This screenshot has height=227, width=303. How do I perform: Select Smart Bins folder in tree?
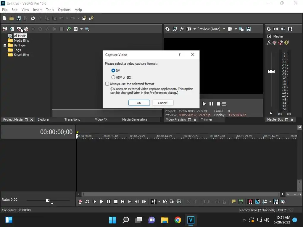pyautogui.click(x=21, y=55)
